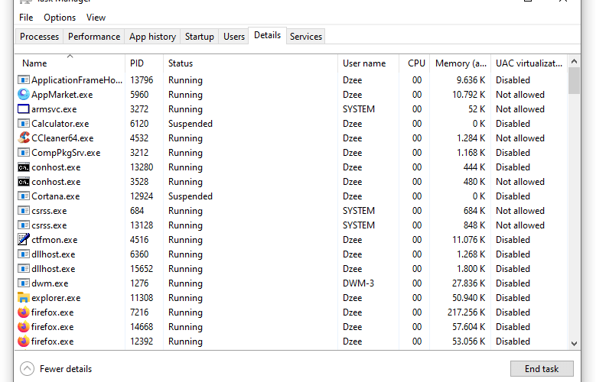Click the icon of csrss.exe PID 684
Viewport: 596px width, 382px height.
pos(24,210)
